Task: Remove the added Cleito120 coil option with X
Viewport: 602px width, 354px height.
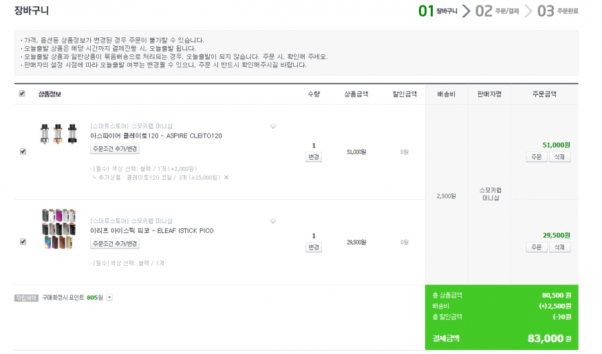Action: click(226, 177)
